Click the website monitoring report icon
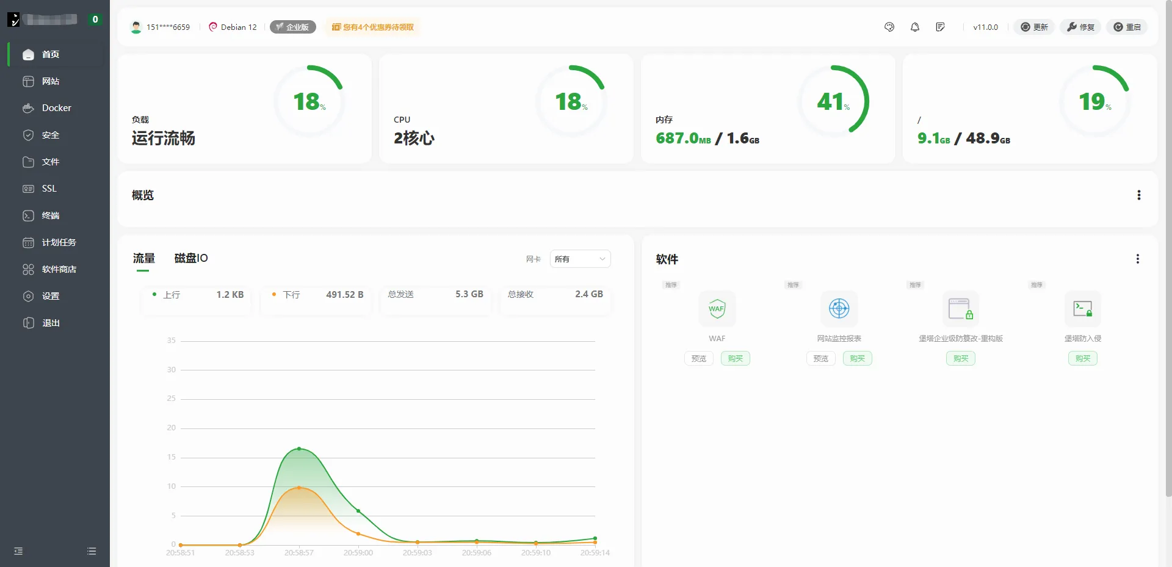The width and height of the screenshot is (1172, 567). point(839,309)
